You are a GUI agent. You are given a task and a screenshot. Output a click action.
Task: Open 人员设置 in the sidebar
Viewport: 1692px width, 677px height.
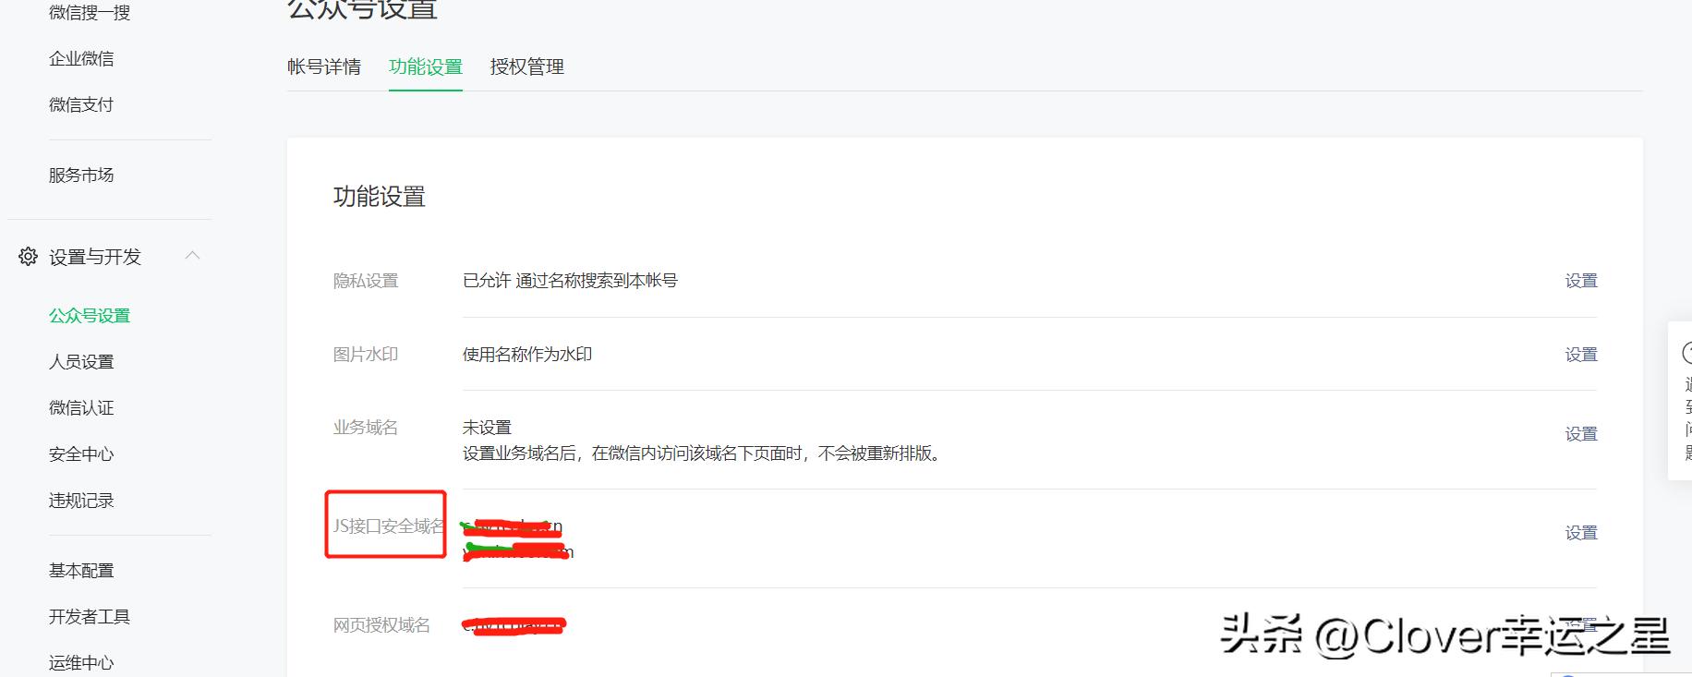[81, 361]
